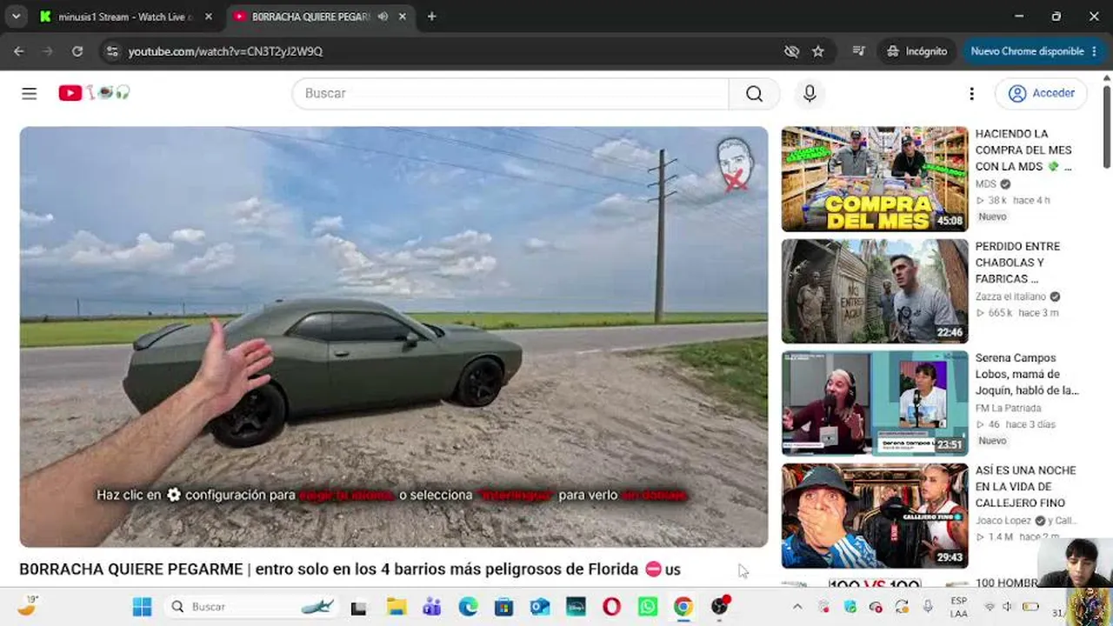Open WhatsApp from taskbar
Screen dimensions: 1113x626
tap(648, 607)
